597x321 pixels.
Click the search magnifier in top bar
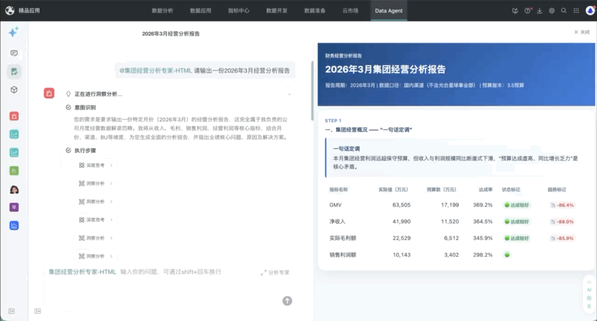point(564,11)
